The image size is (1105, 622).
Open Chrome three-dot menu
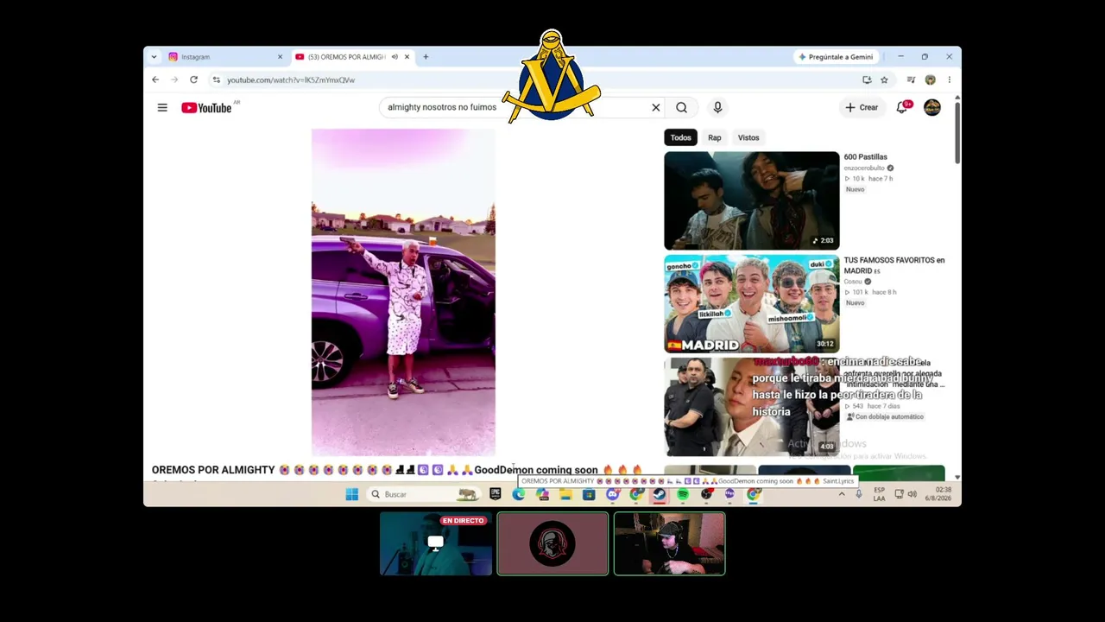pyautogui.click(x=949, y=79)
